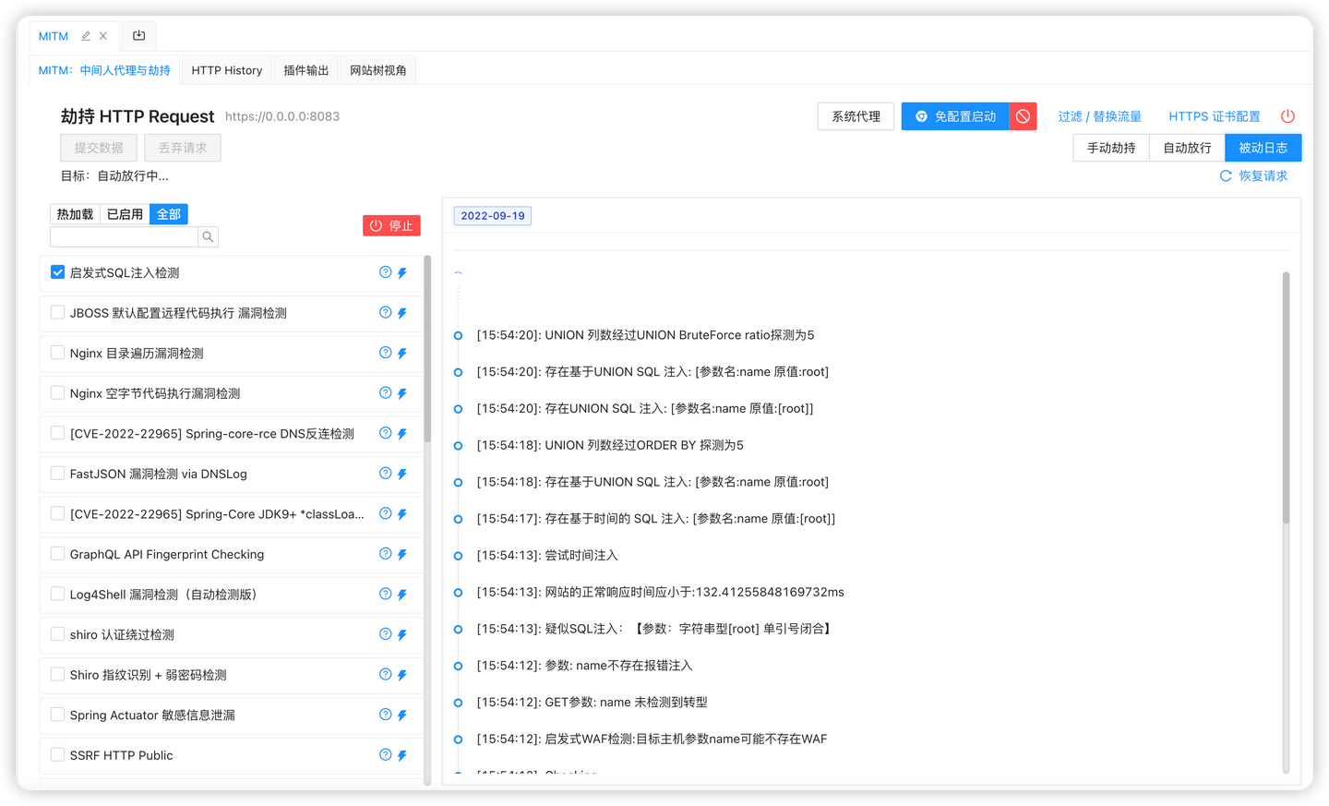
Task: Click the red stop-chrome icon button
Action: click(1023, 116)
